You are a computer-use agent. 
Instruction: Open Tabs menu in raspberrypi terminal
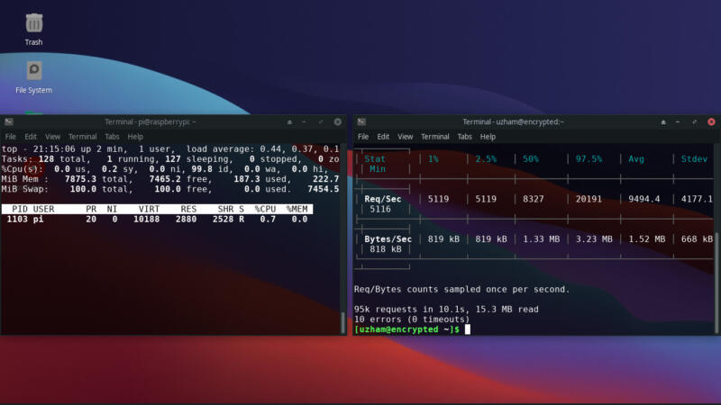pos(112,137)
